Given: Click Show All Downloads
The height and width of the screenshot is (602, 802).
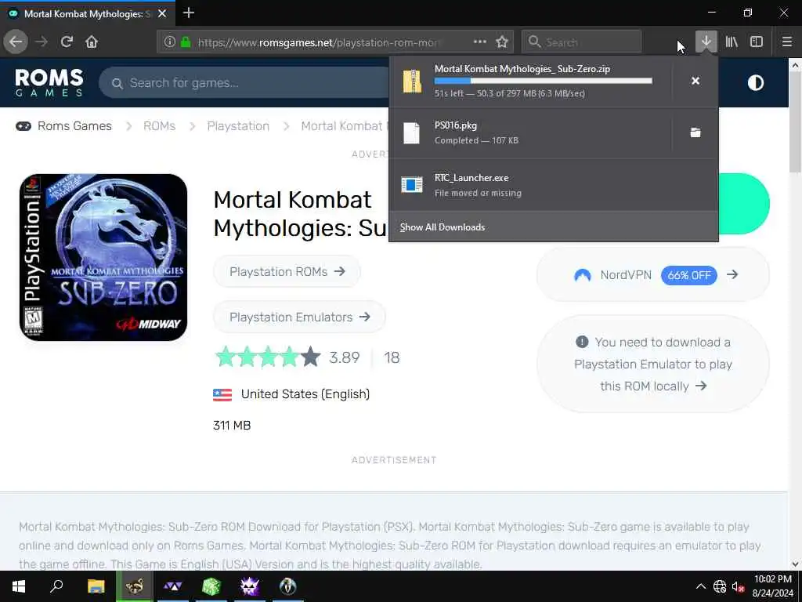Looking at the screenshot, I should click(443, 227).
